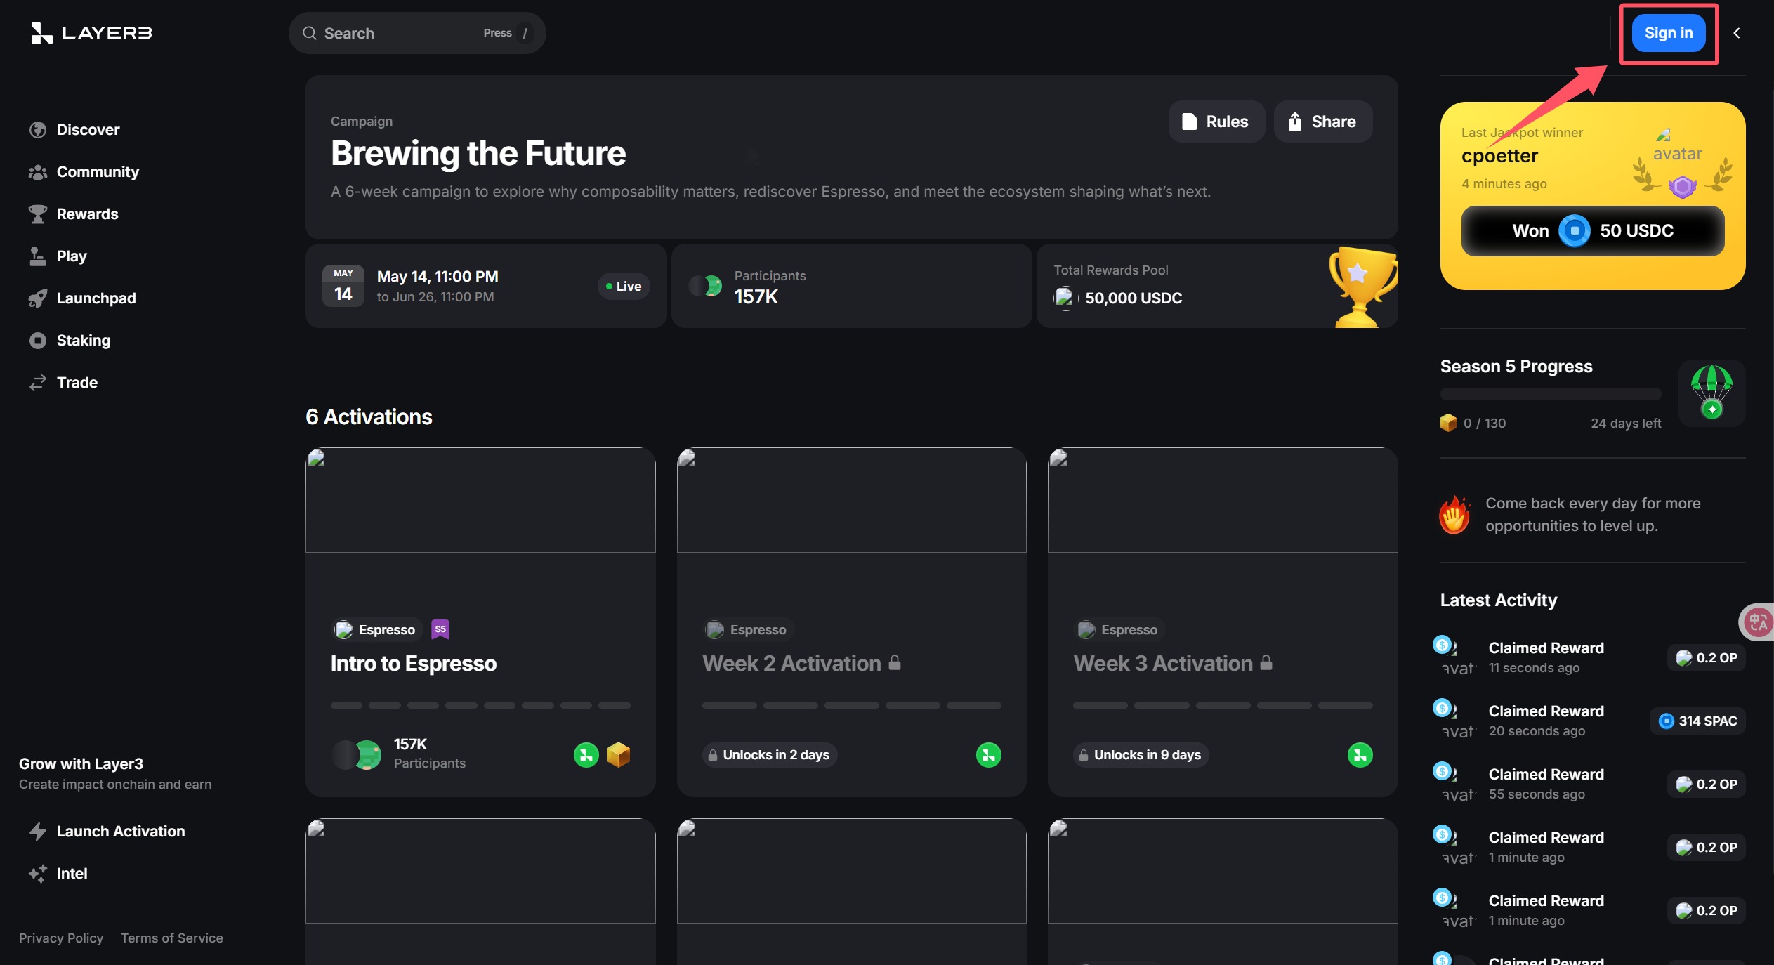This screenshot has width=1774, height=965.
Task: Click the Season 5 Progress bar
Action: (1551, 393)
